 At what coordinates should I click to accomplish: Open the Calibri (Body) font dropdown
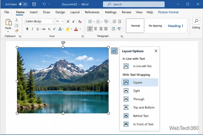click(x=53, y=21)
